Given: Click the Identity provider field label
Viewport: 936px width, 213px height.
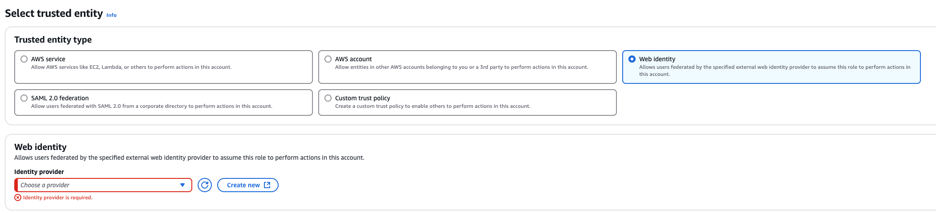Looking at the screenshot, I should point(39,172).
